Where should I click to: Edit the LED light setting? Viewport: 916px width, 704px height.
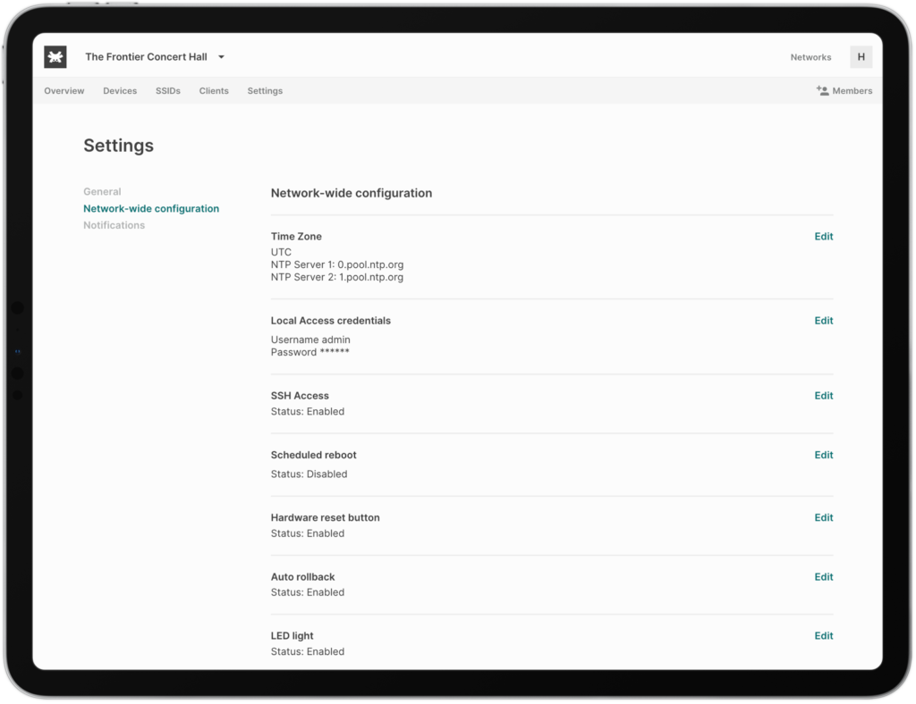pyautogui.click(x=822, y=635)
